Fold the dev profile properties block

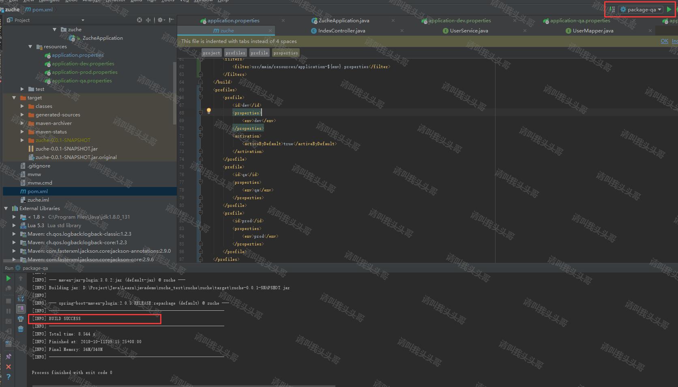click(200, 113)
